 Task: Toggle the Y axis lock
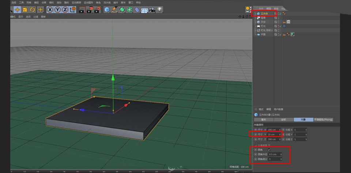[x=58, y=10]
